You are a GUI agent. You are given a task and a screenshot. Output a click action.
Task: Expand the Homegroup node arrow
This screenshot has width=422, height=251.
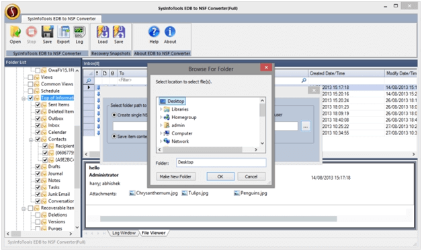(x=161, y=117)
